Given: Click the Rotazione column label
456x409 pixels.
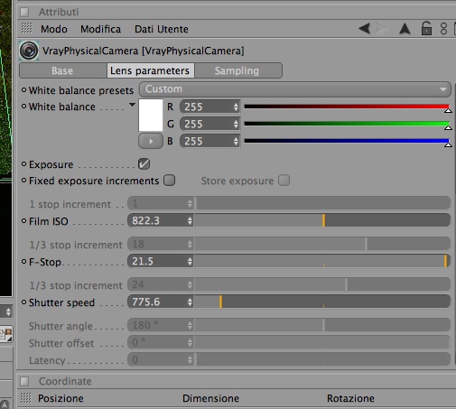Looking at the screenshot, I should coord(350,398).
